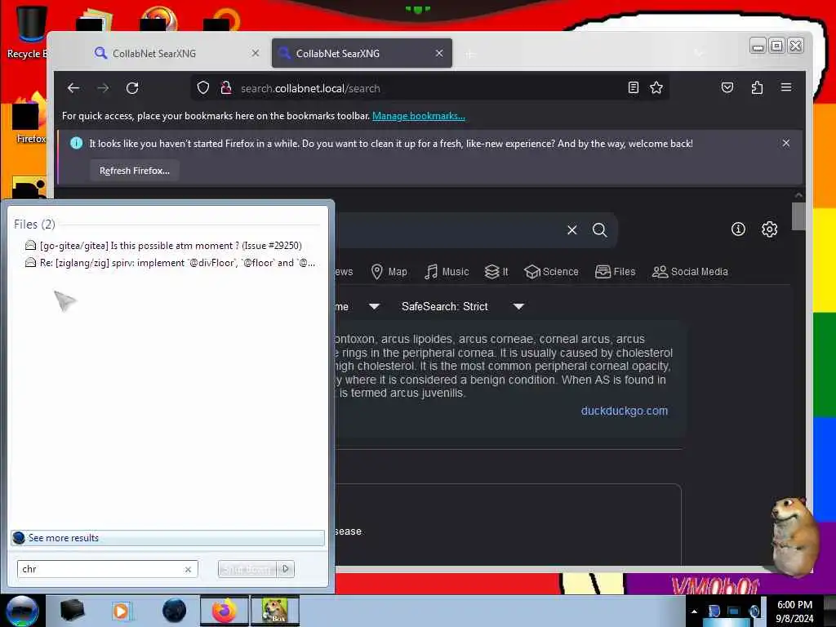This screenshot has height=627, width=836.
Task: Close the first CollabNet SearXNG tab
Action: [x=256, y=53]
